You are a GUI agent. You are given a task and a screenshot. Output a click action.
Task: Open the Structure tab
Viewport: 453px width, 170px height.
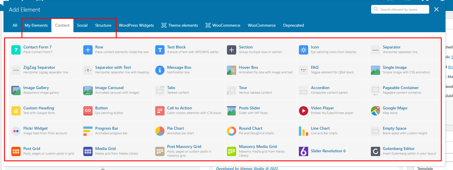click(x=103, y=25)
